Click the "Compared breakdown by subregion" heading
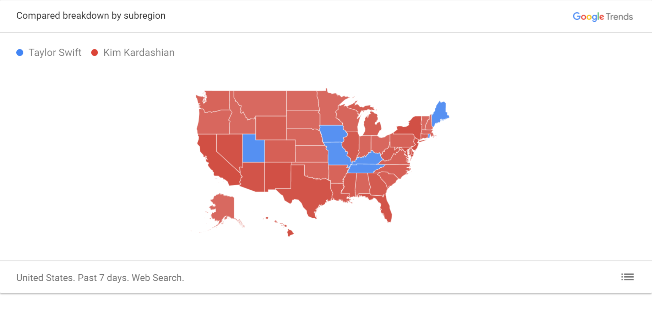The image size is (652, 319). coord(91,16)
